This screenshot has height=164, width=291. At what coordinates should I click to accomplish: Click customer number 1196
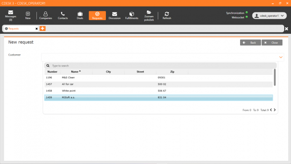(49, 77)
